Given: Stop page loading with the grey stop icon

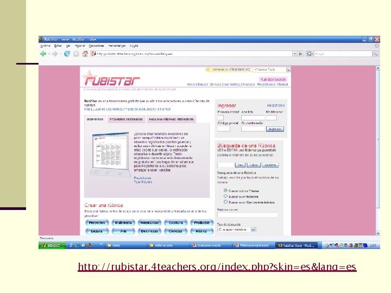Looking at the screenshot, I should pos(77,54).
